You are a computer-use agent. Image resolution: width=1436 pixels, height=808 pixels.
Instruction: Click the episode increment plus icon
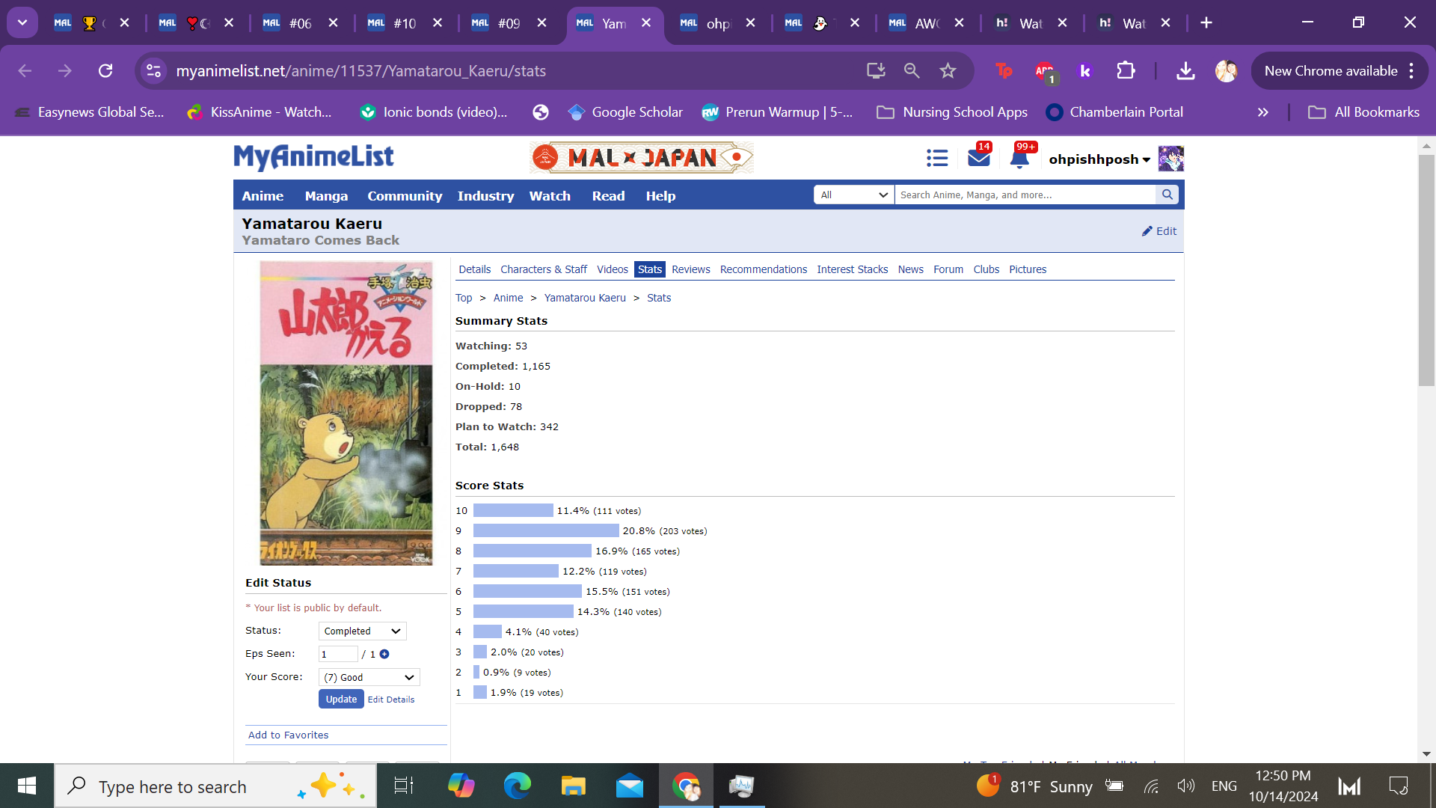click(x=384, y=654)
